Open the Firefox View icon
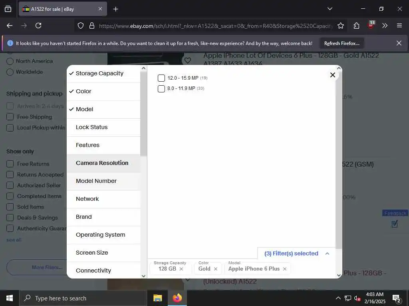The height and width of the screenshot is (306, 409). point(8,9)
